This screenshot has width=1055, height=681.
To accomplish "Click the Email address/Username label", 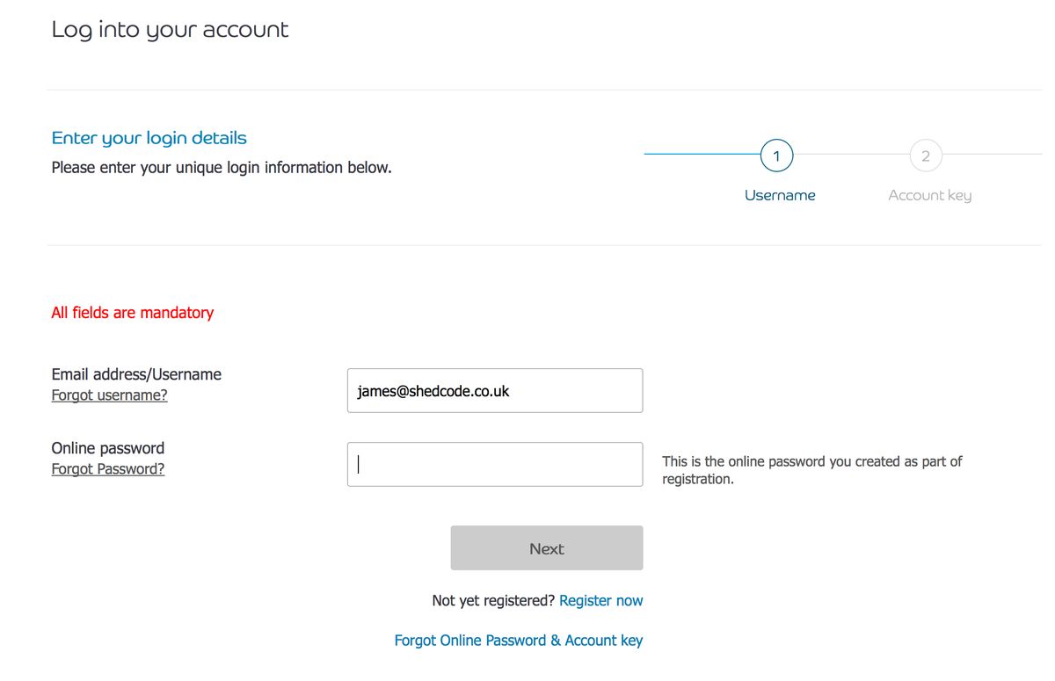I will pos(136,374).
